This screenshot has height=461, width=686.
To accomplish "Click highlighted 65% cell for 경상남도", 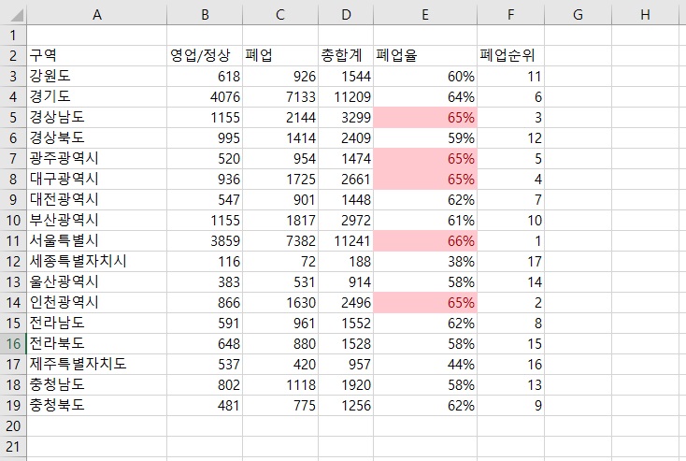I will tap(425, 117).
